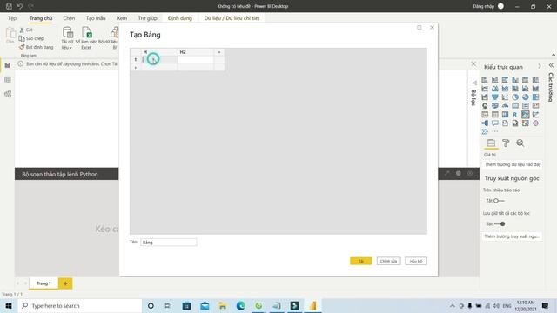Open the Fields well pane tab

click(491, 143)
